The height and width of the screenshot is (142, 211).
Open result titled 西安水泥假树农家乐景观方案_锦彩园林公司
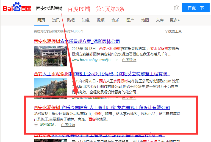pos(77,41)
